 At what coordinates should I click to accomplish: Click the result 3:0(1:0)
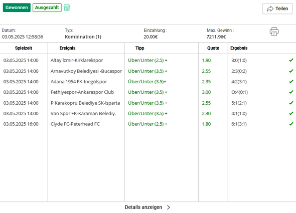tap(239, 60)
